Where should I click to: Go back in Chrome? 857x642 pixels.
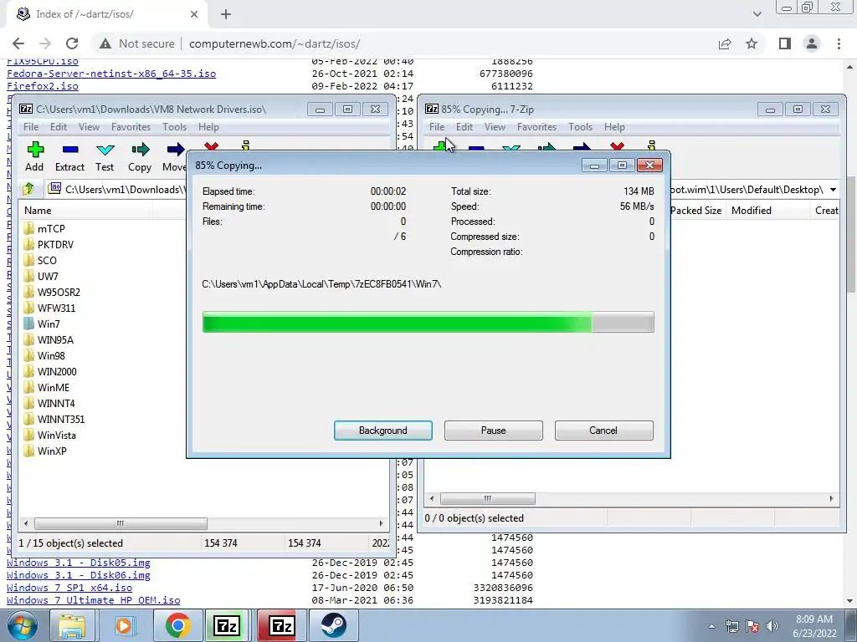(x=18, y=43)
